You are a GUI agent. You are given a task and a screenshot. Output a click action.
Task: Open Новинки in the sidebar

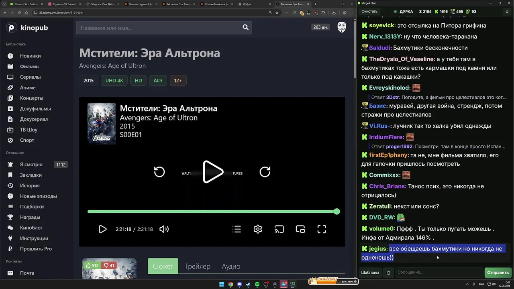click(30, 56)
